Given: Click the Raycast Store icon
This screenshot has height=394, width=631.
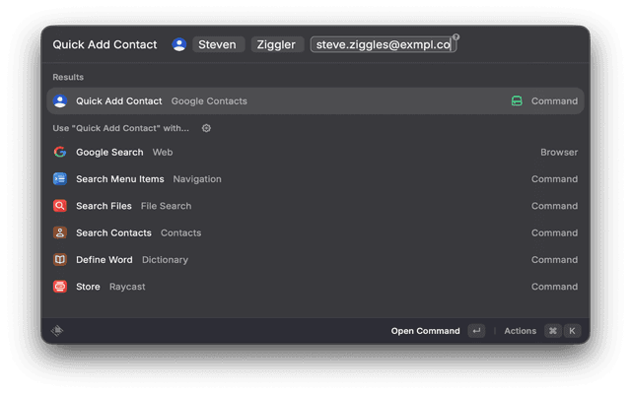Looking at the screenshot, I should tap(59, 287).
